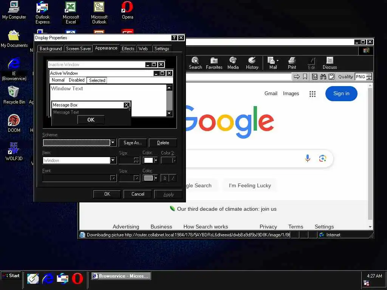The width and height of the screenshot is (387, 290).
Task: Select the DOOM desktop shortcut
Action: click(x=14, y=123)
